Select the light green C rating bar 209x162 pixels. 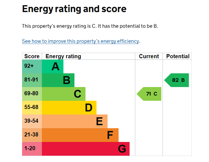[64, 94]
